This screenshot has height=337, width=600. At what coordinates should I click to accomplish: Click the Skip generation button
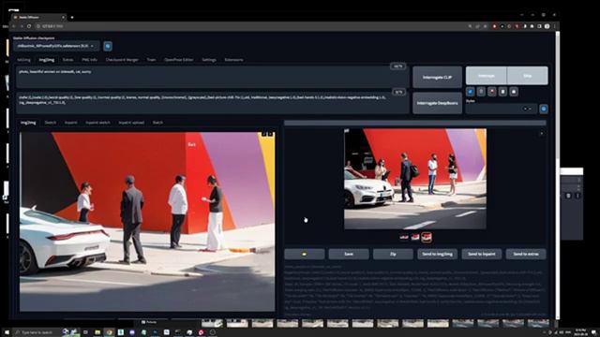[x=527, y=76]
